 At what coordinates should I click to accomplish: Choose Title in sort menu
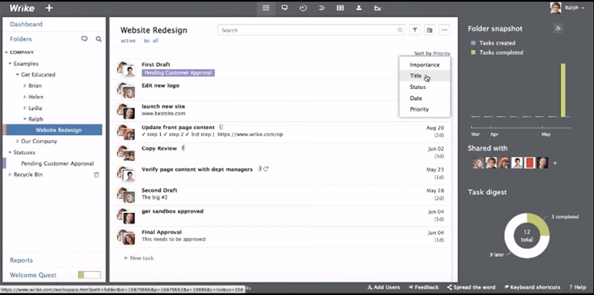pyautogui.click(x=425, y=76)
